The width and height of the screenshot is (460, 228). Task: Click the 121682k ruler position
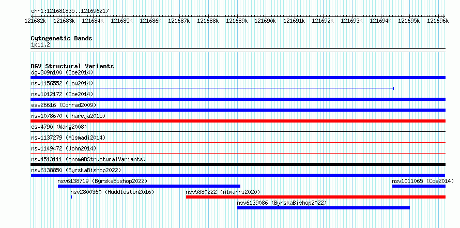(35, 21)
